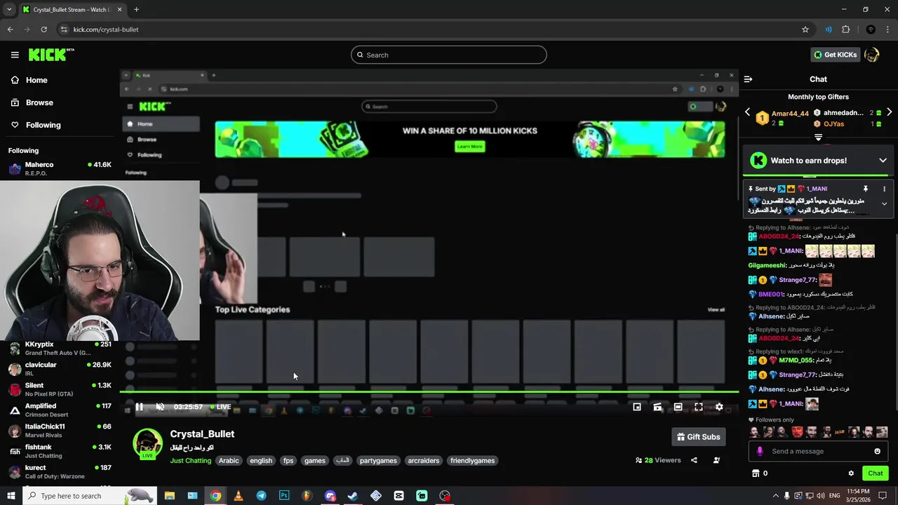Reload the browser page
The image size is (898, 505).
(x=43, y=29)
